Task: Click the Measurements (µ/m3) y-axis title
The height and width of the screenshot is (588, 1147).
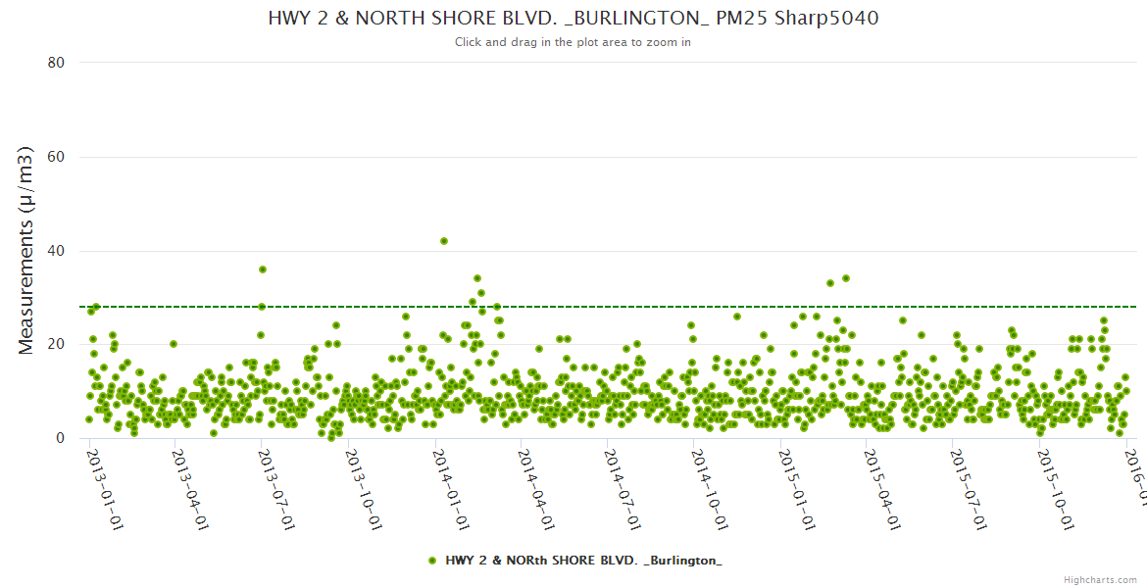Action: pyautogui.click(x=27, y=250)
